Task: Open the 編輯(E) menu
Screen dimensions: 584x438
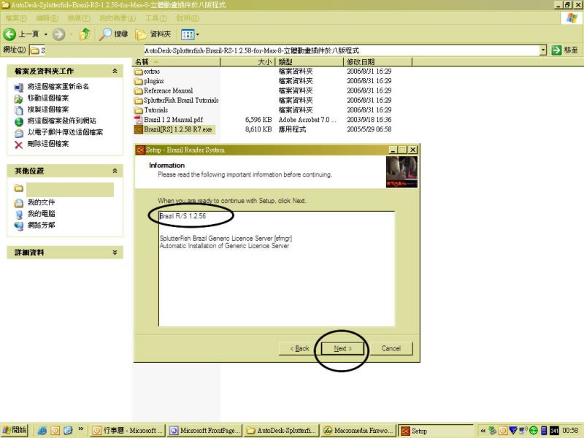Action: coord(47,18)
